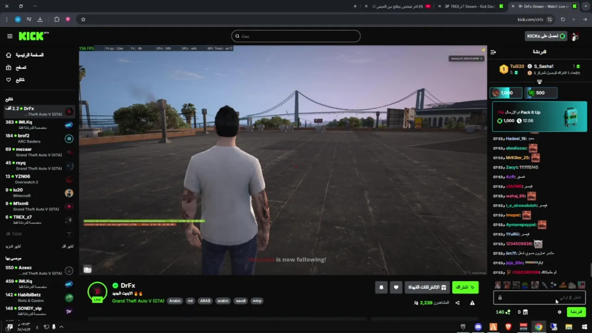
Task: Open the user profile avatar menu
Action: [x=575, y=36]
